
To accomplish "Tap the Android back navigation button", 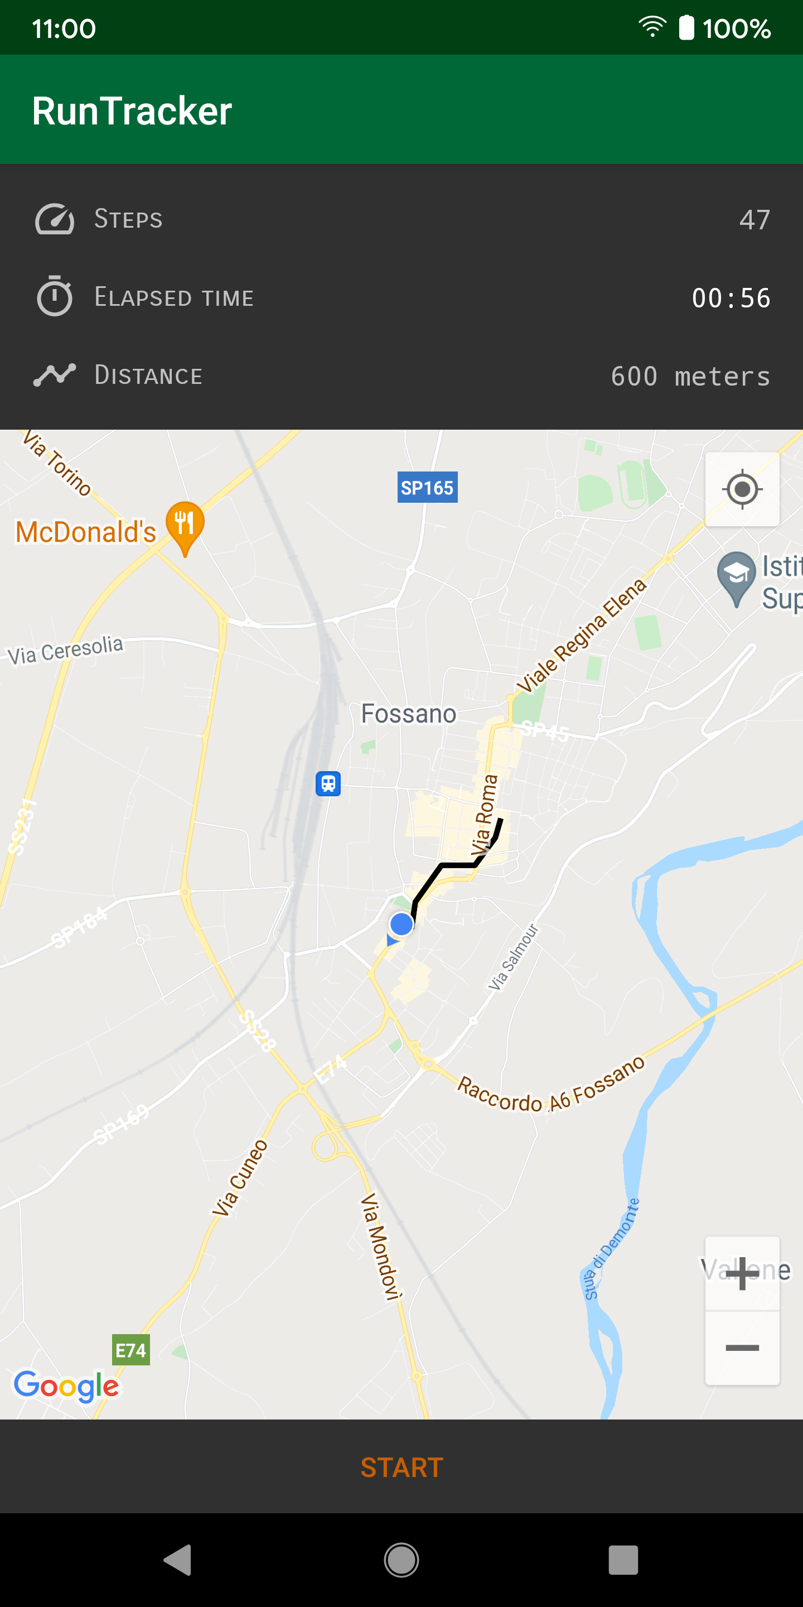I will (178, 1560).
